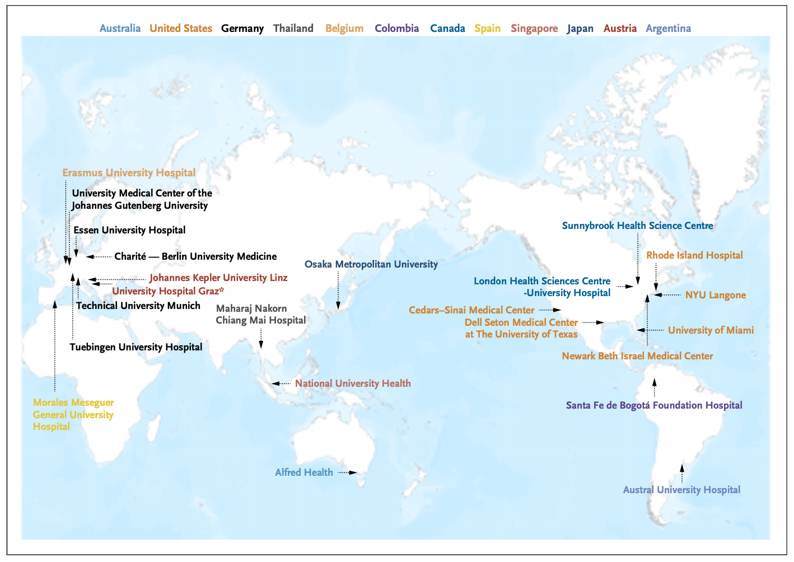Image resolution: width=794 pixels, height=562 pixels.
Task: Select Morales Meseguer General University Hospital label
Action: tap(73, 415)
